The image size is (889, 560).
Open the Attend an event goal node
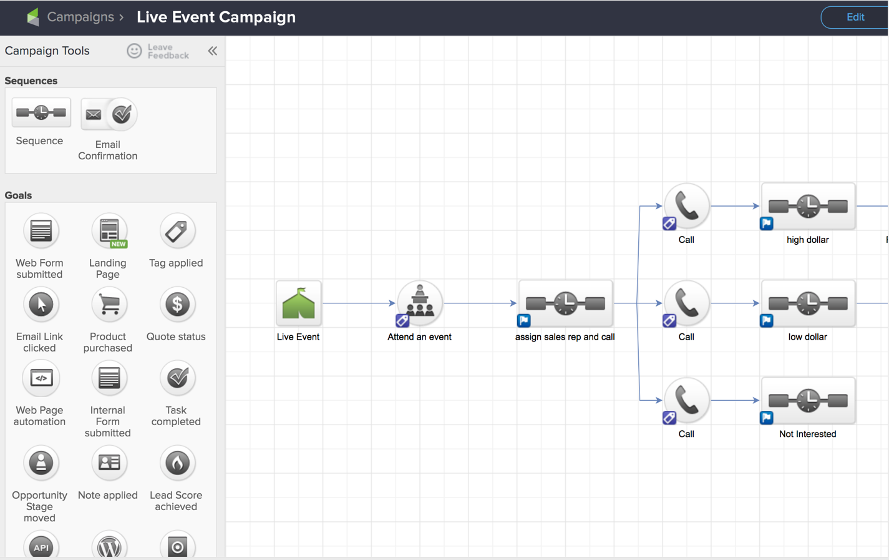[419, 303]
